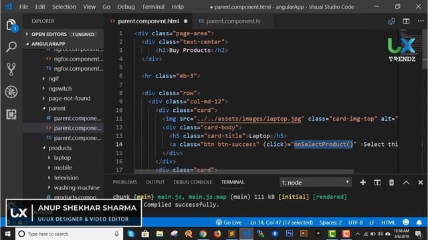Viewport: 428px width, 240px height.
Task: Change language mode from HTML
Action: [x=388, y=223]
